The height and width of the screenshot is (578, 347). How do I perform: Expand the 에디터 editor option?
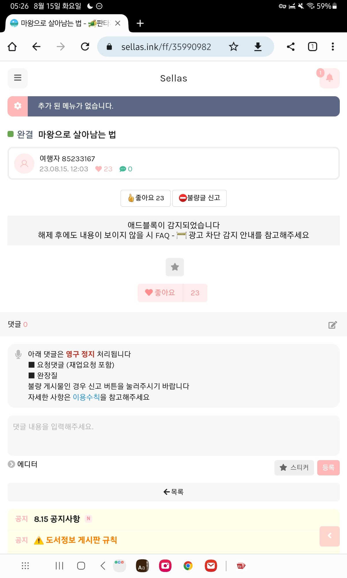pos(23,464)
